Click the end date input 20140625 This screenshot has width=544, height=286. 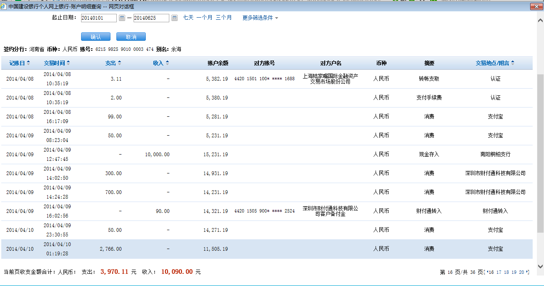pos(151,18)
